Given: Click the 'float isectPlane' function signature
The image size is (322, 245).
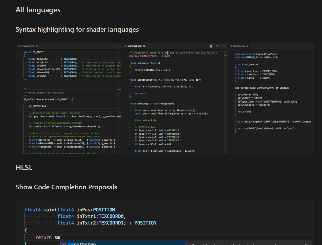Looking at the screenshot, I should 165,80.
